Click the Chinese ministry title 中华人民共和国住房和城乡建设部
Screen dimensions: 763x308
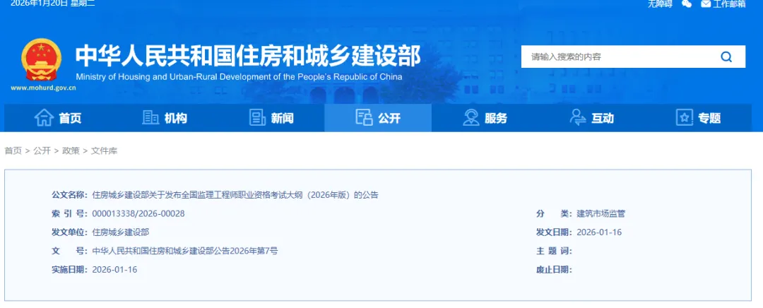[x=248, y=55]
